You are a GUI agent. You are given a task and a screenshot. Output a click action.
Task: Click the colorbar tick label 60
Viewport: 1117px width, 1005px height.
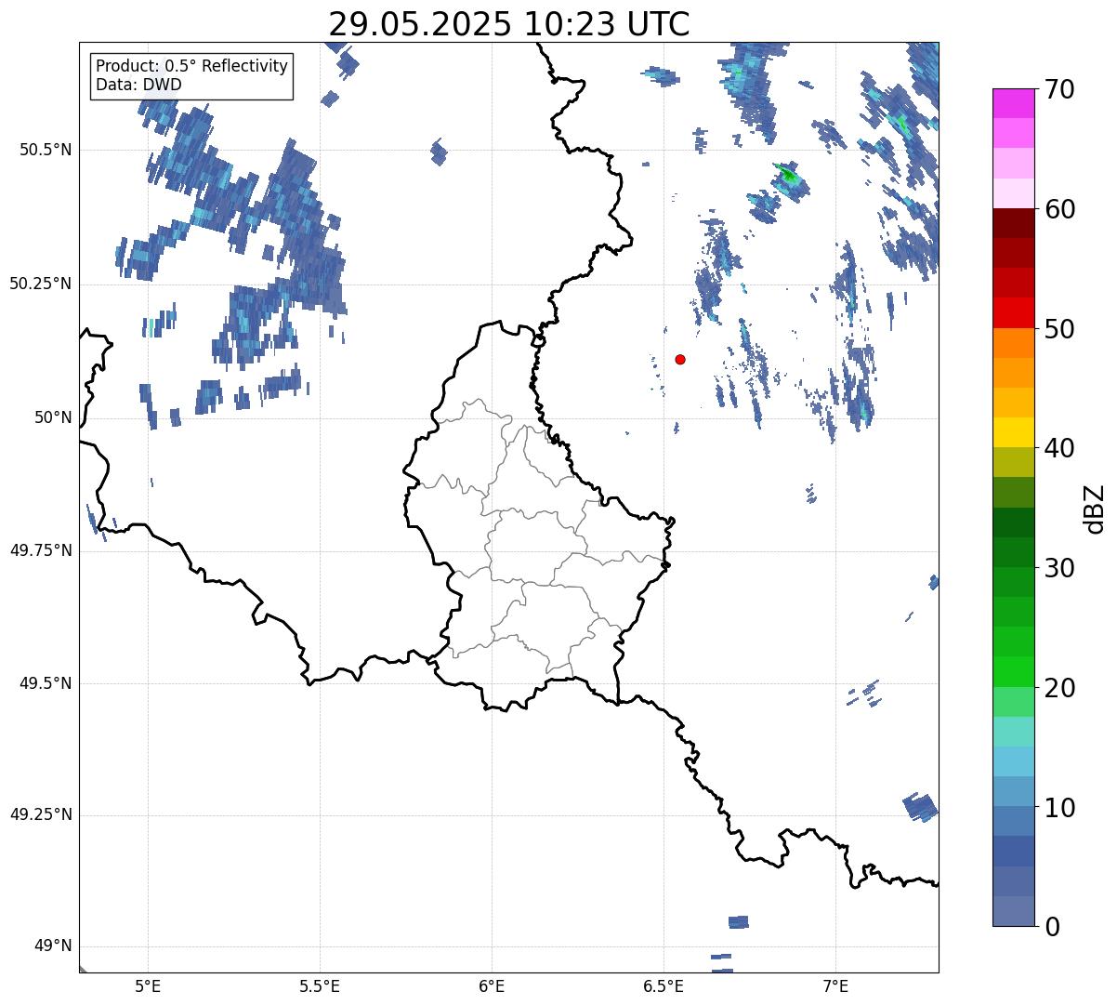click(x=1059, y=209)
